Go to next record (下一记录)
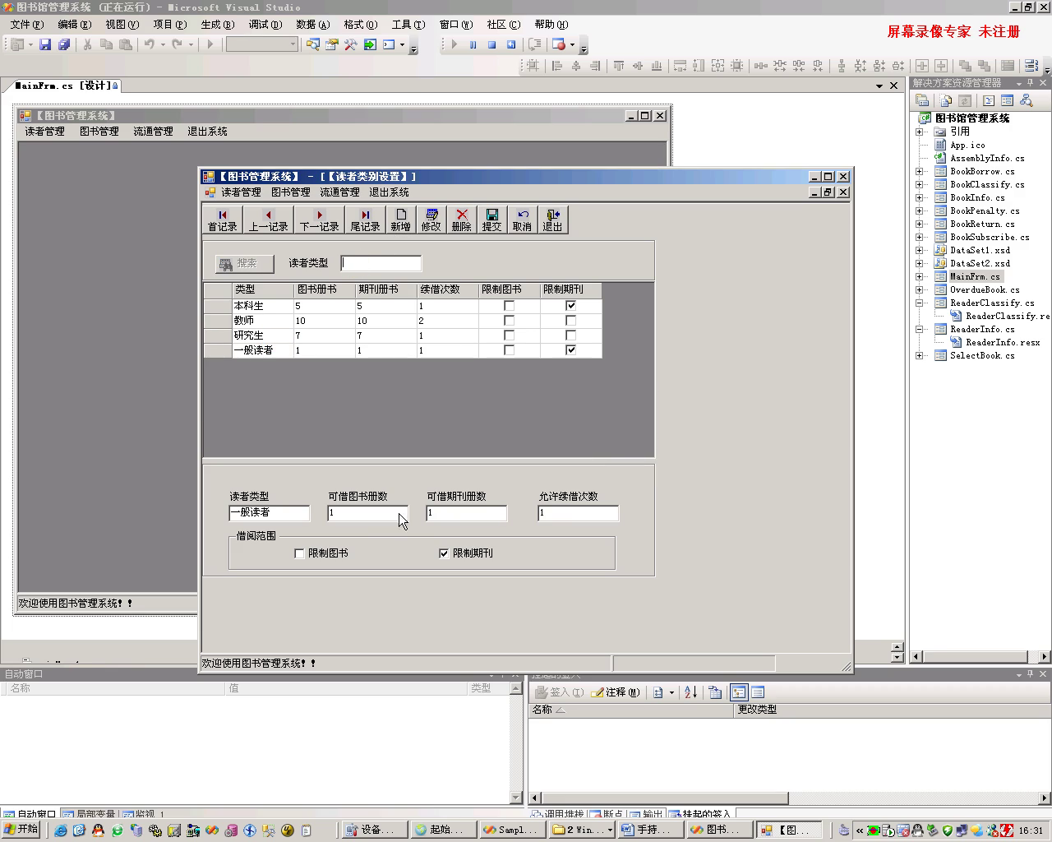Image resolution: width=1052 pixels, height=842 pixels. point(320,220)
